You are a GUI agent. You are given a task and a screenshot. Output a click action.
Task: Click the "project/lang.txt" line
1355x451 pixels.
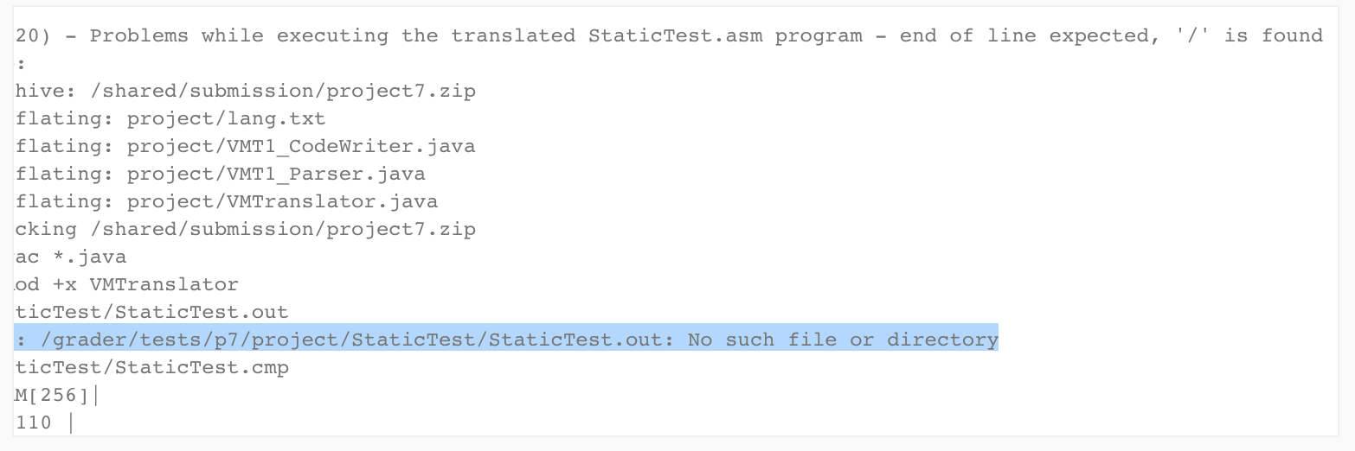(226, 118)
